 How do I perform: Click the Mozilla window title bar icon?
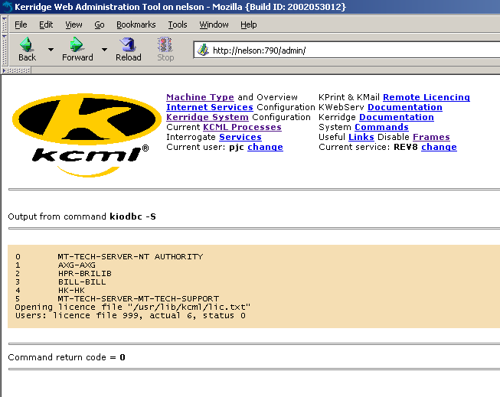point(7,6)
